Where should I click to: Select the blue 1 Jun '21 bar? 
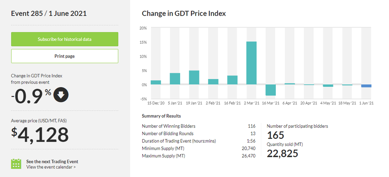pyautogui.click(x=366, y=86)
